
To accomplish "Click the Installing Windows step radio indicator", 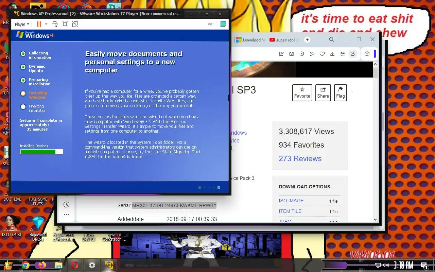I will pyautogui.click(x=23, y=93).
